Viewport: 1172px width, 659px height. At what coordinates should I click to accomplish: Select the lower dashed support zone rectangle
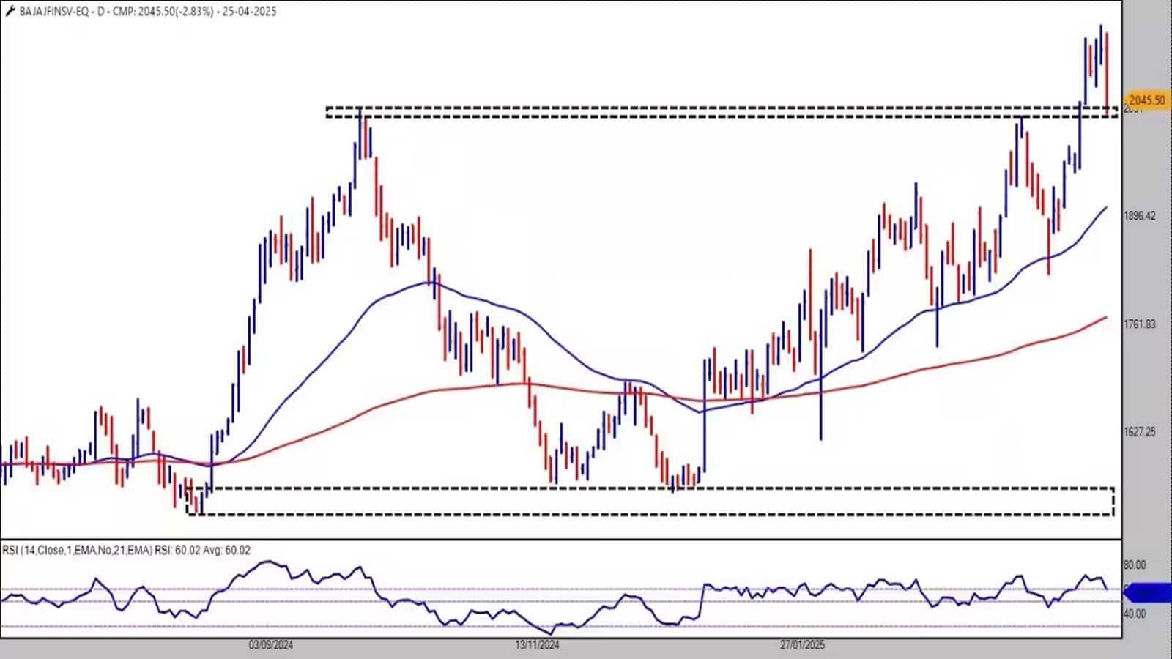650,501
